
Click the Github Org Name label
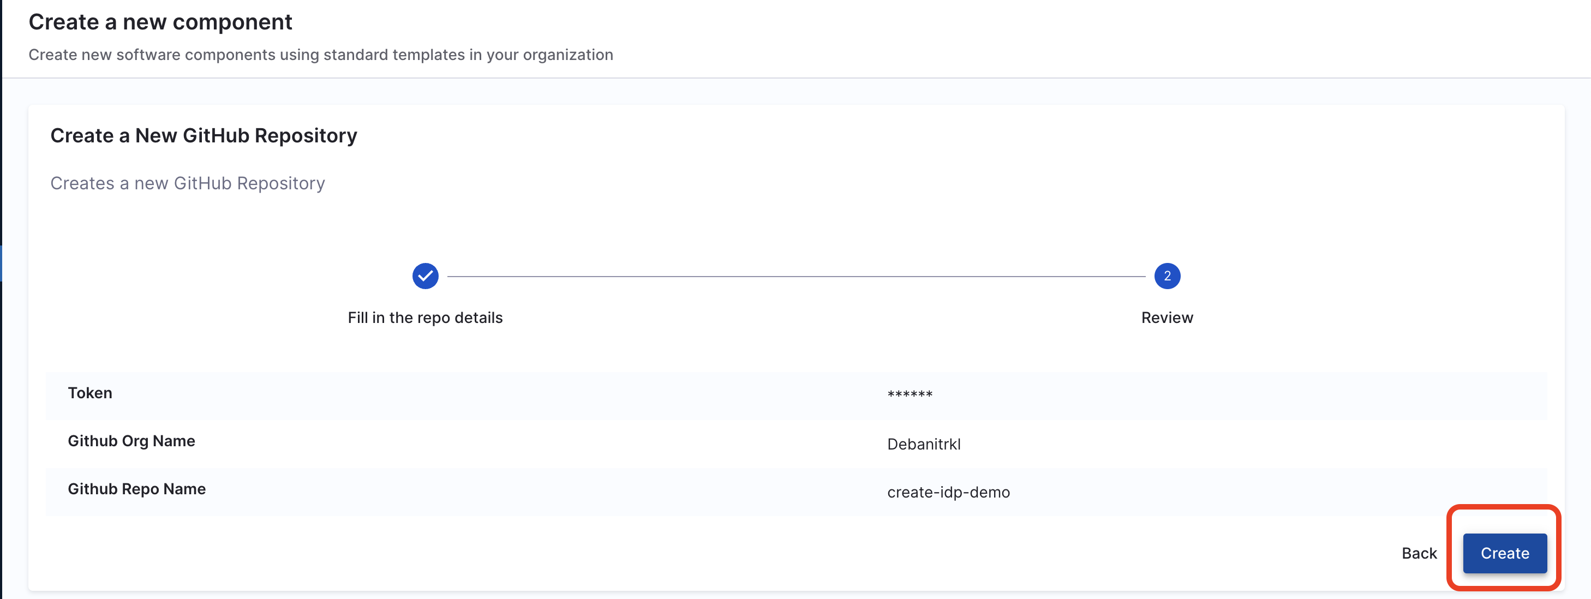[131, 441]
